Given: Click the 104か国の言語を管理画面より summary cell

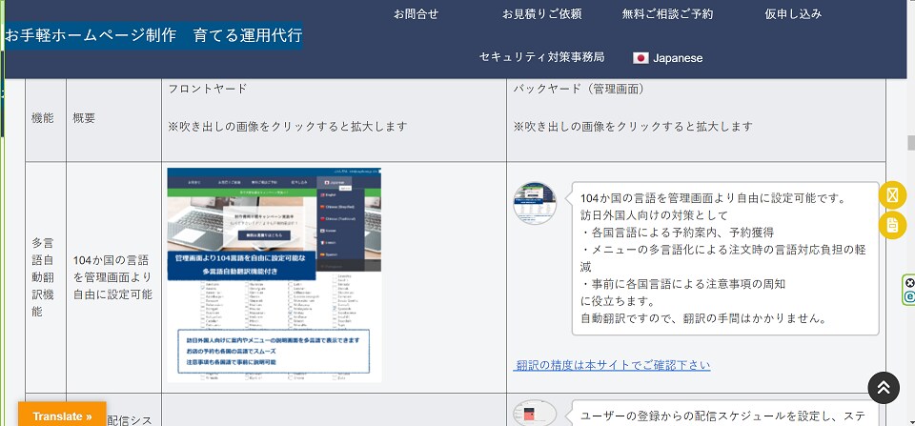Looking at the screenshot, I should (x=113, y=277).
